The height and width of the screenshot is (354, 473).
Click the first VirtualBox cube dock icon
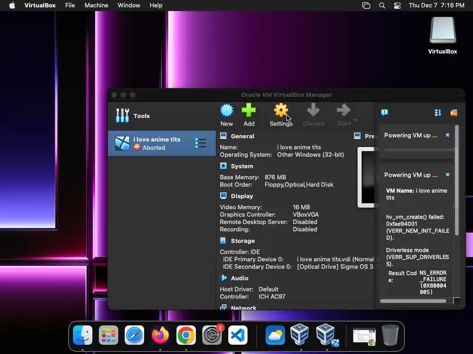pos(299,334)
